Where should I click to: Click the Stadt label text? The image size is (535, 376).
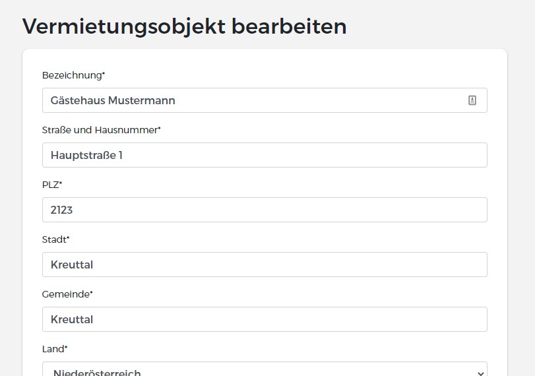click(55, 239)
